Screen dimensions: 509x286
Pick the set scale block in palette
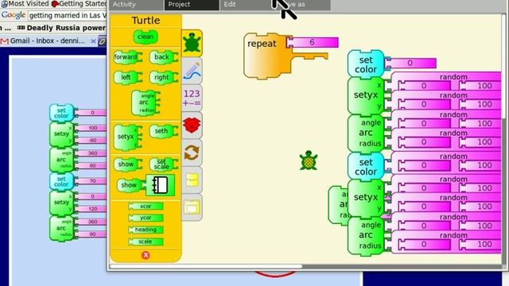pos(163,164)
